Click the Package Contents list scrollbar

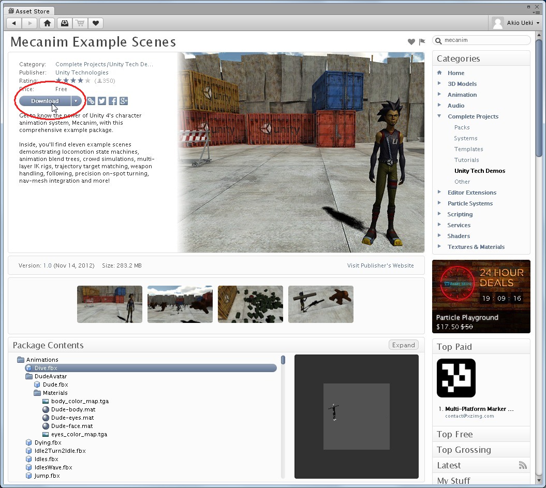click(x=283, y=360)
